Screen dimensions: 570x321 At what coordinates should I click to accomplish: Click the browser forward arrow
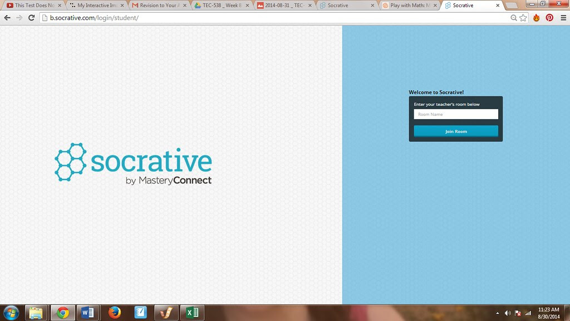(x=19, y=18)
